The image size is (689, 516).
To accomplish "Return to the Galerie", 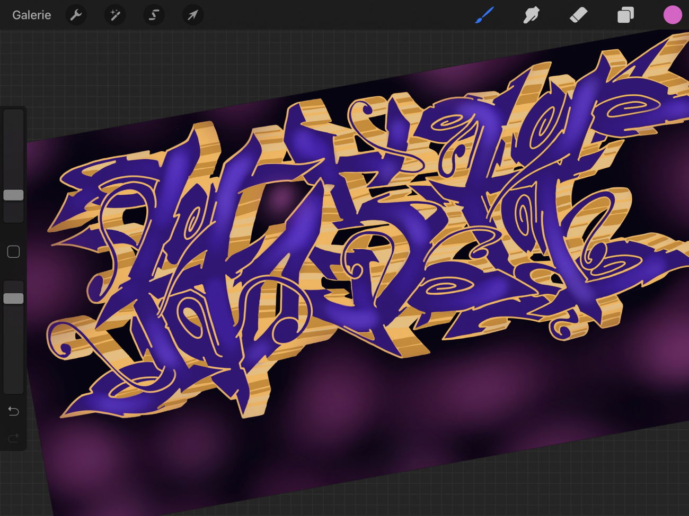I will pos(31,15).
